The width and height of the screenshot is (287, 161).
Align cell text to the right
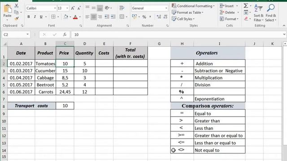pos(100,17)
